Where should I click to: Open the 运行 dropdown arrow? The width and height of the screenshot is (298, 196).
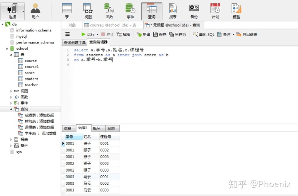coord(98,34)
